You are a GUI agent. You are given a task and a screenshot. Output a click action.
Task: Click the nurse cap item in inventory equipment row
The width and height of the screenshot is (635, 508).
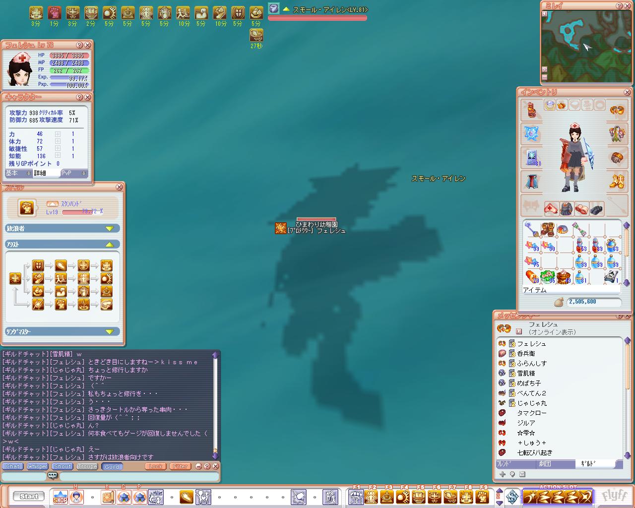(x=551, y=208)
